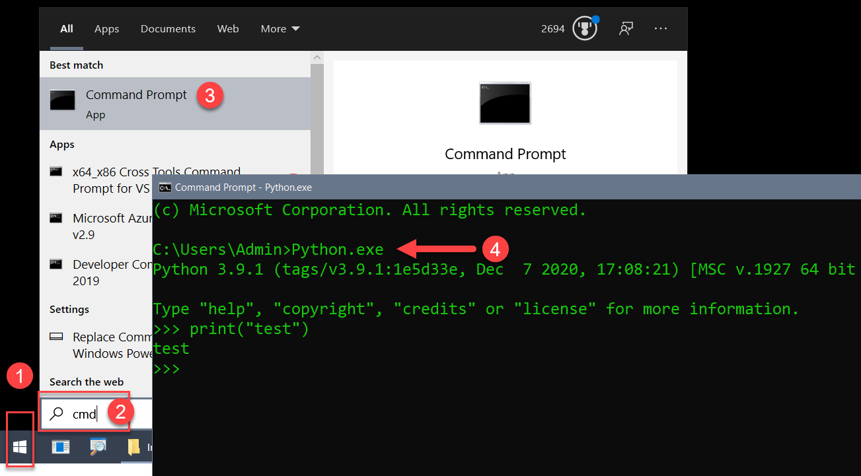Open the Task View taskbar icon
The image size is (861, 476).
pos(61,448)
